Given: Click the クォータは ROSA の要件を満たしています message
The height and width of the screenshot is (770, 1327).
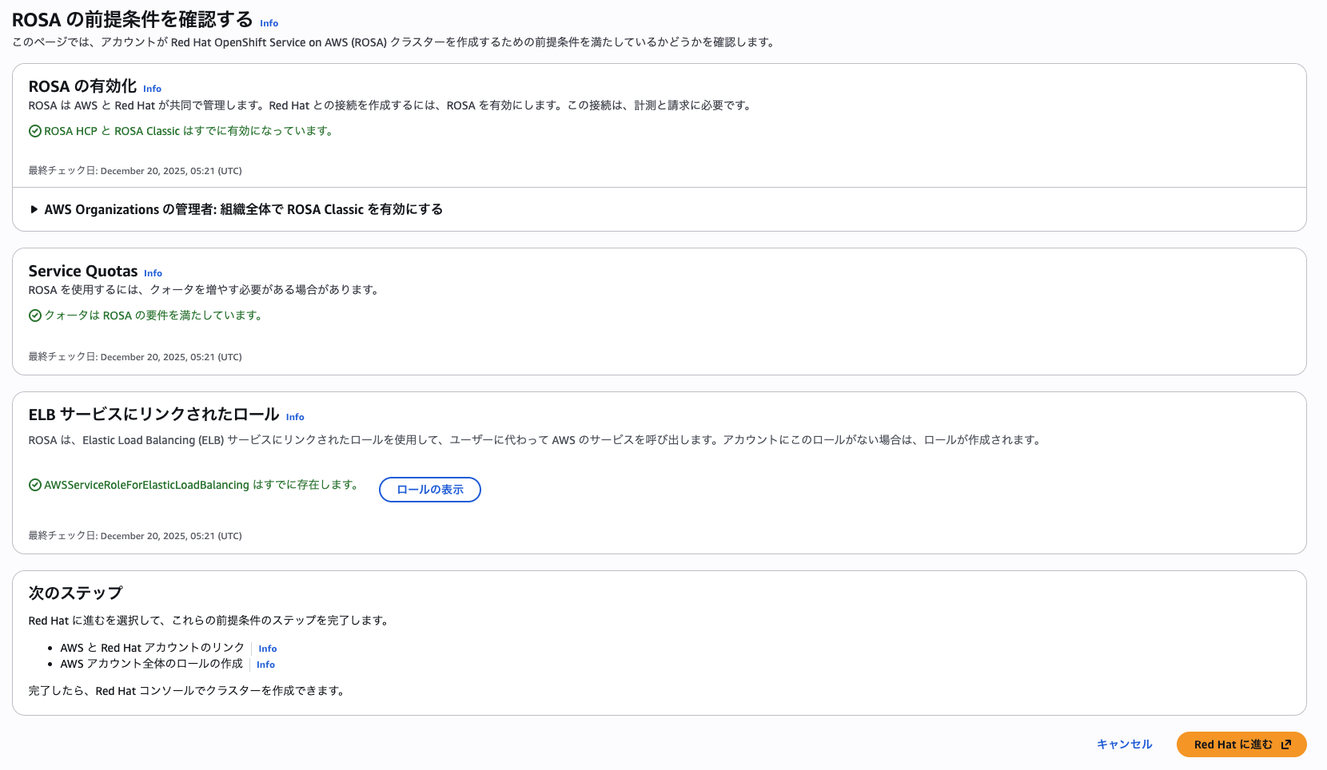Looking at the screenshot, I should [x=153, y=316].
